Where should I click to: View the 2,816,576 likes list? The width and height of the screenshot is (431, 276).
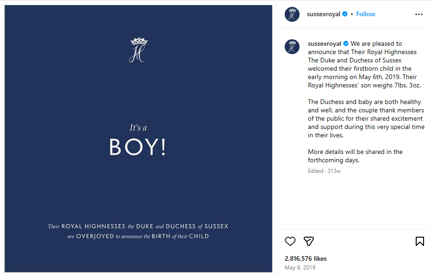306,258
